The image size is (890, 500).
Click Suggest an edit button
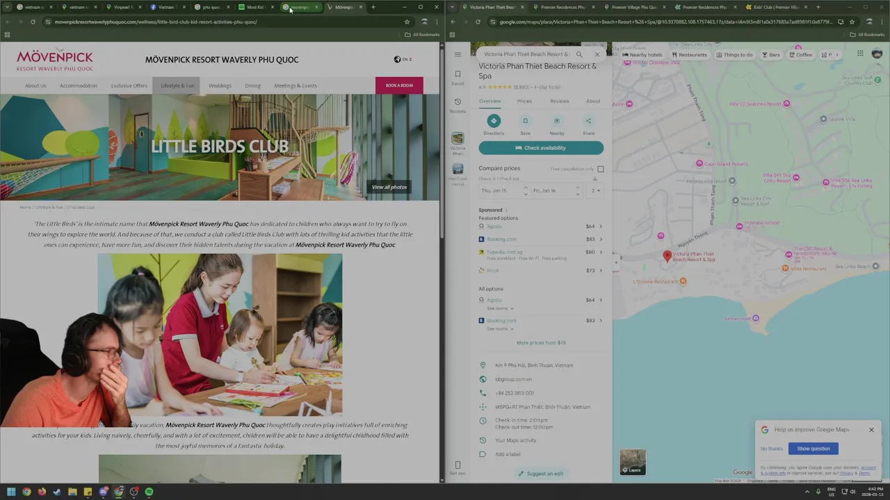[x=541, y=474]
